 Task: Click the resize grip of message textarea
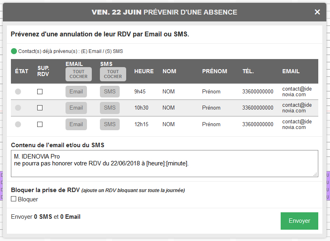pyautogui.click(x=315, y=174)
